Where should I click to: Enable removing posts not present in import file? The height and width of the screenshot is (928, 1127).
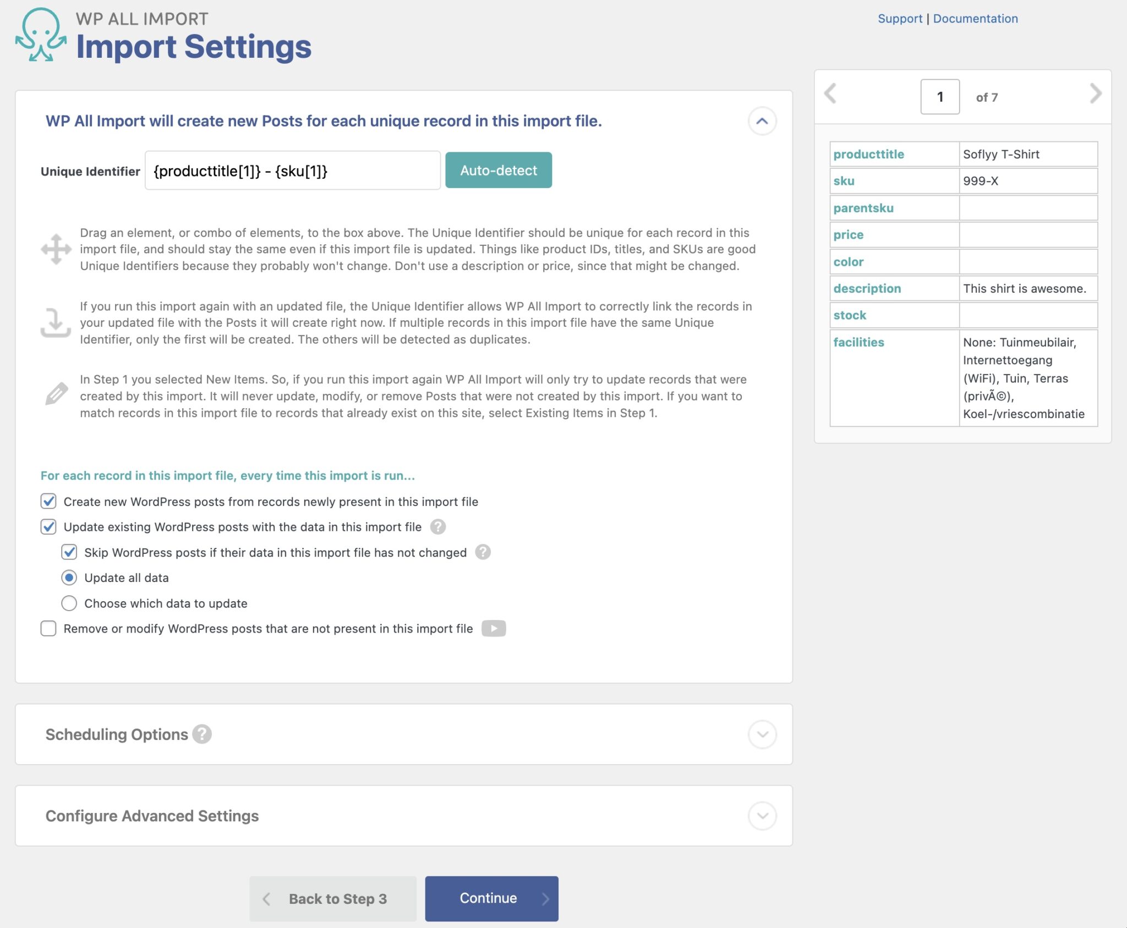click(x=48, y=628)
